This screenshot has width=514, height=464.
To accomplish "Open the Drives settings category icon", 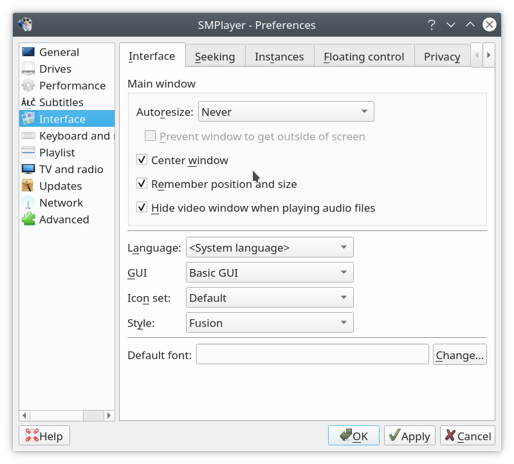I will [28, 69].
